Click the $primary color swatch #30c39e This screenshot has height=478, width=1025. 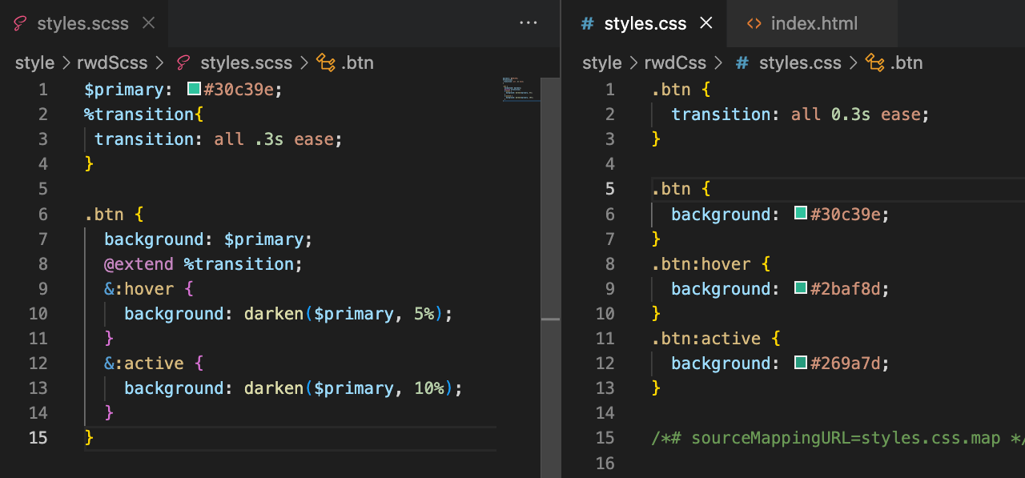194,89
